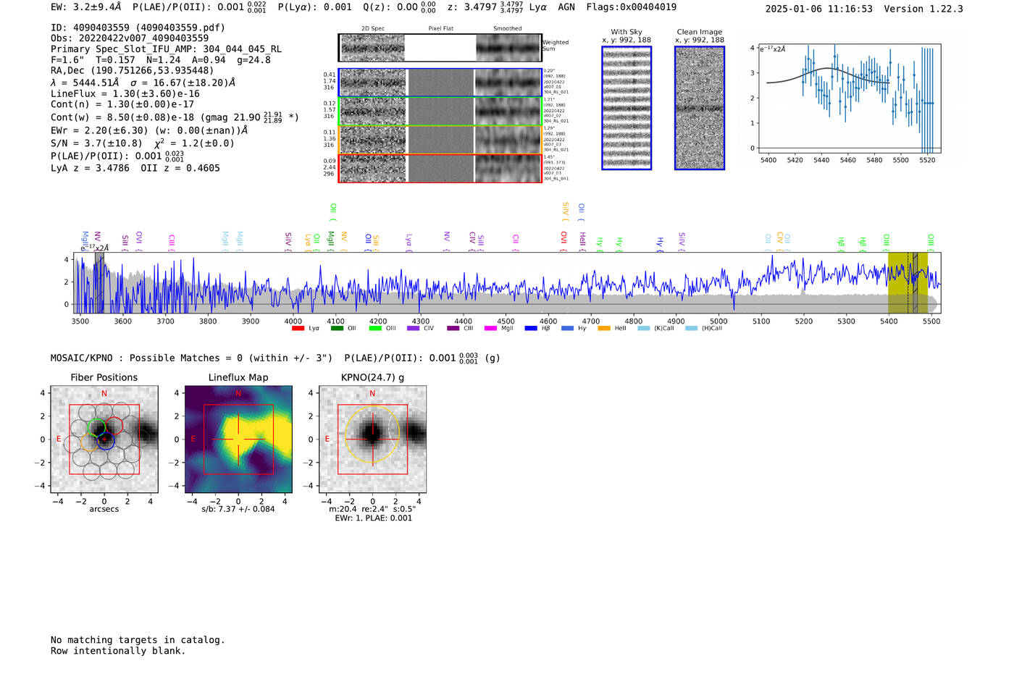Viewport: 1014px width, 690px height.
Task: Click the AGN classification label in header
Action: click(566, 7)
